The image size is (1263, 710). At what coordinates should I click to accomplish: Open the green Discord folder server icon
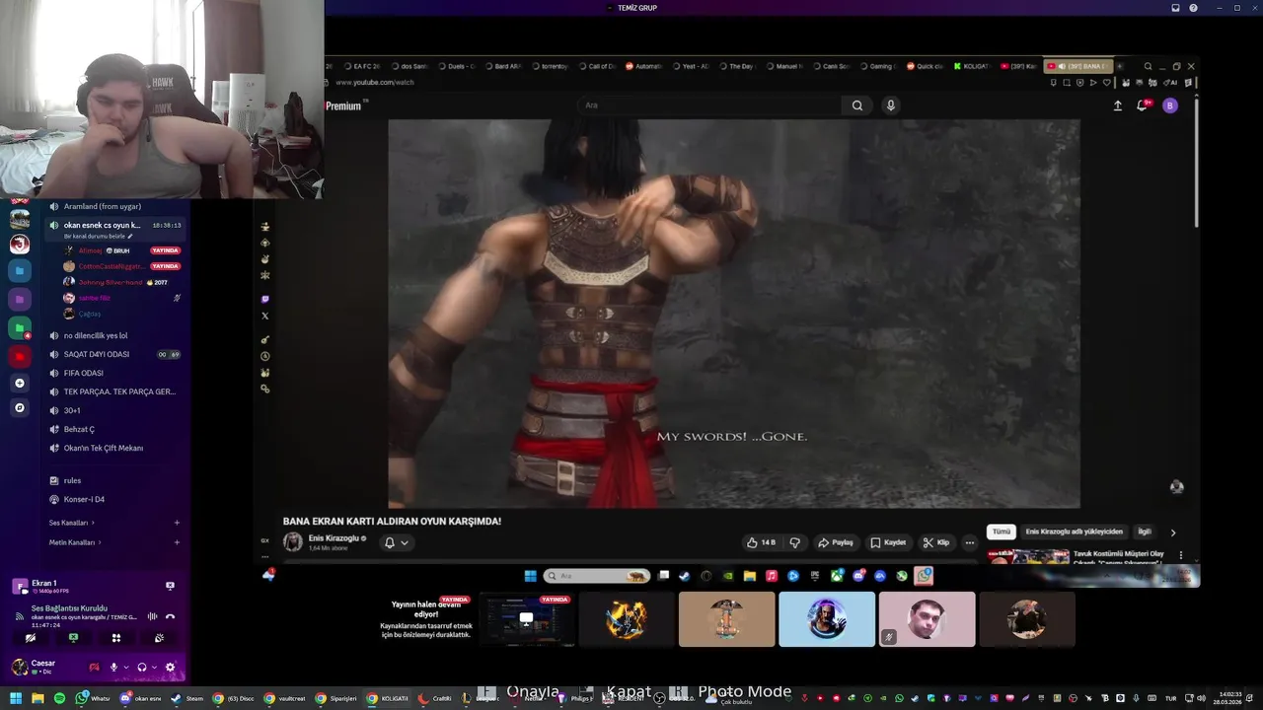[20, 327]
